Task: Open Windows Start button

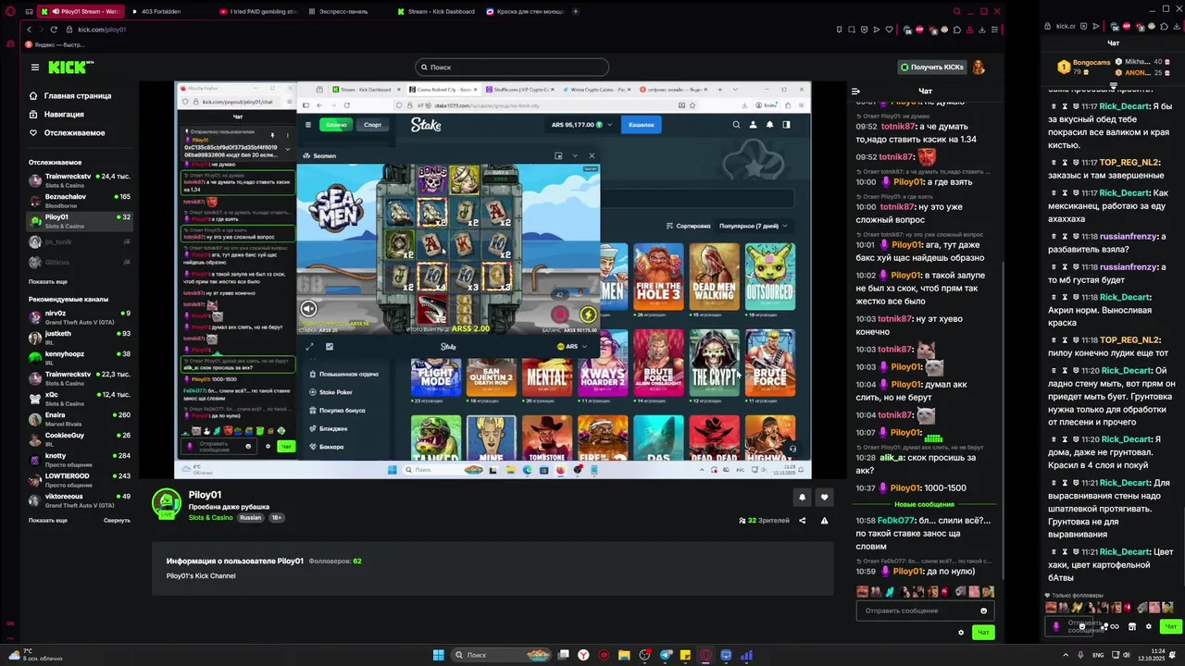Action: pos(438,655)
